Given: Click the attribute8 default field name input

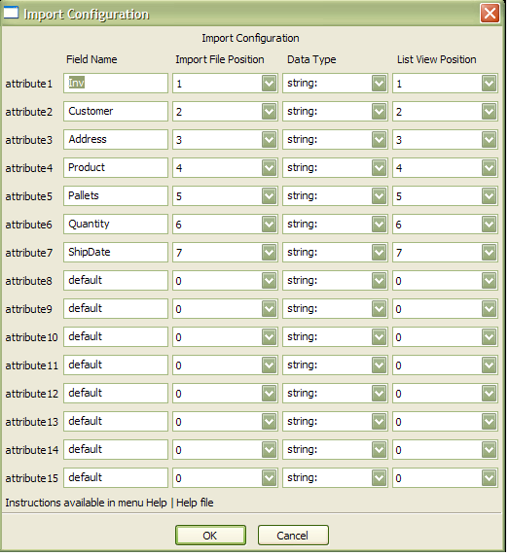Looking at the screenshot, I should click(116, 281).
